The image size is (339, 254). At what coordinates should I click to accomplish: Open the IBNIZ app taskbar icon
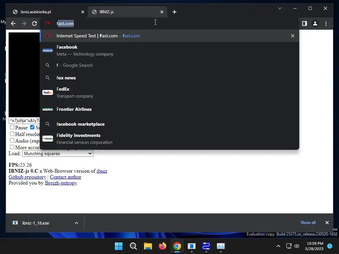coord(192,246)
